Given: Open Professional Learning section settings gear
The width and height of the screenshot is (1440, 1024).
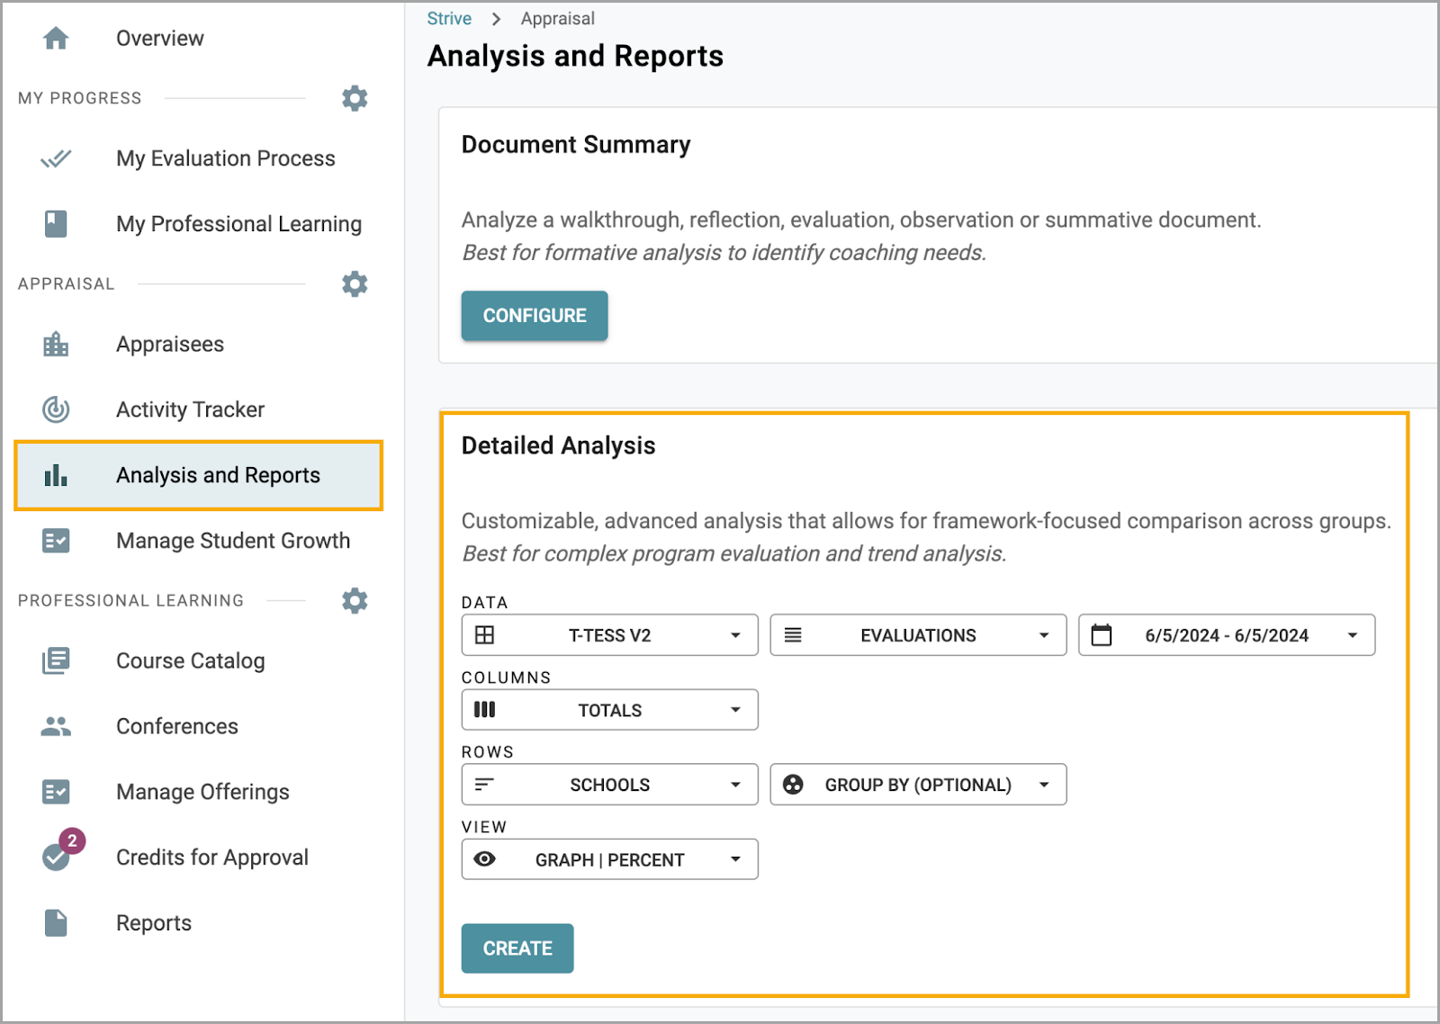Looking at the screenshot, I should [355, 600].
